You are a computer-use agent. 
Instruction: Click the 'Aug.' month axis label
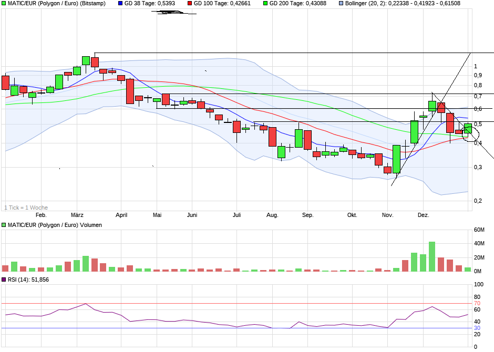click(272, 215)
